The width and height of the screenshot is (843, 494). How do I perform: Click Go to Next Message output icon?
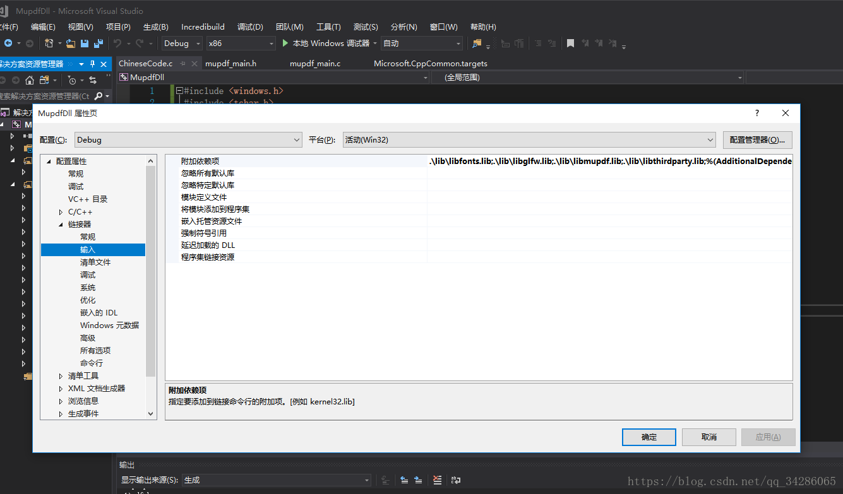(x=418, y=480)
